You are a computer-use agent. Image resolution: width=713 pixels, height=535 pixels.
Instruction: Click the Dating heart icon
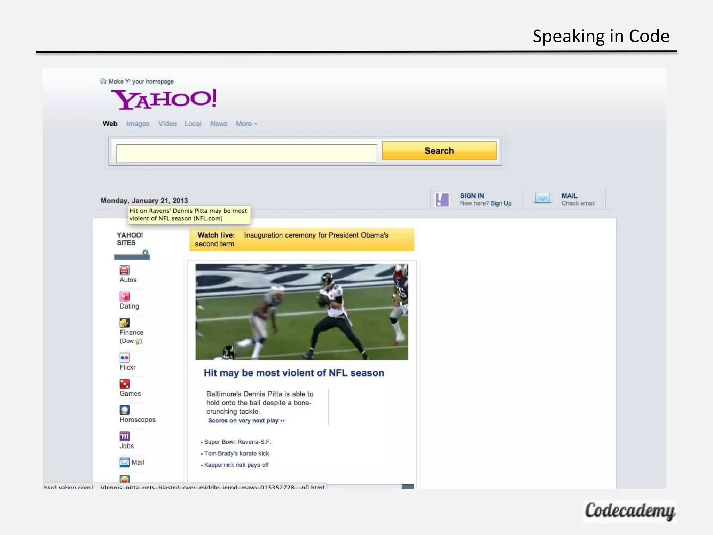(125, 296)
